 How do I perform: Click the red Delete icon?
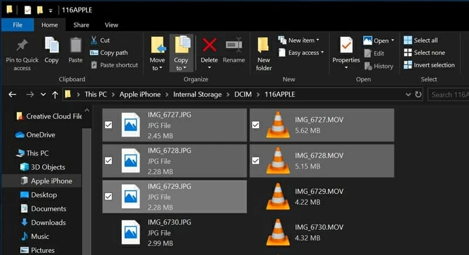209,46
